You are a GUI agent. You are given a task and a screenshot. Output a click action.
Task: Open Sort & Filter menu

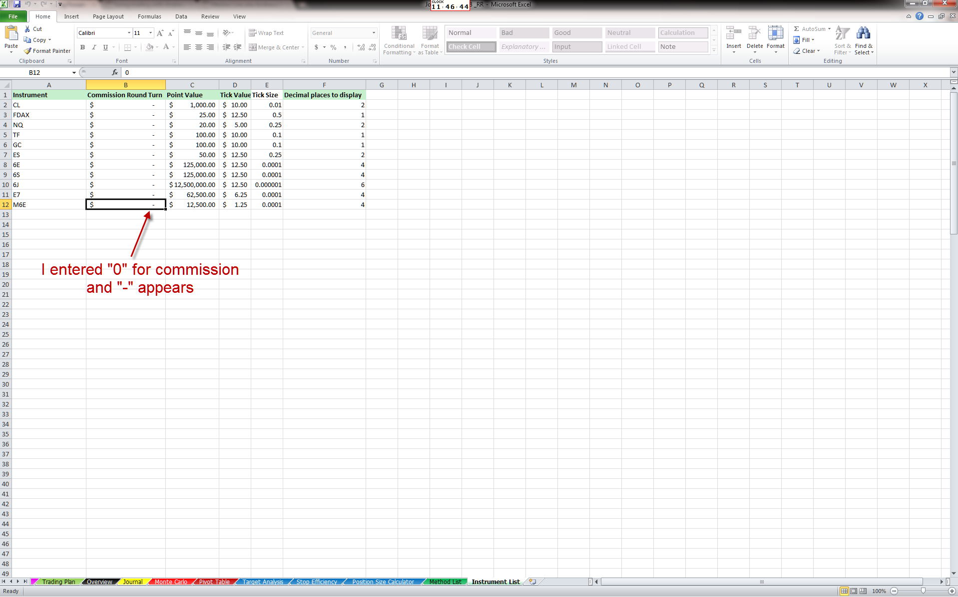point(842,41)
